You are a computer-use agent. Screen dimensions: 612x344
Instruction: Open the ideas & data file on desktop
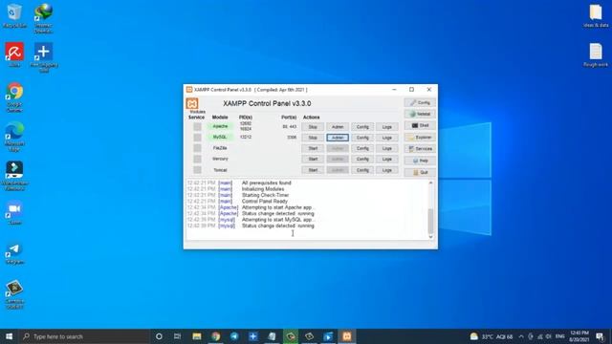pos(596,15)
